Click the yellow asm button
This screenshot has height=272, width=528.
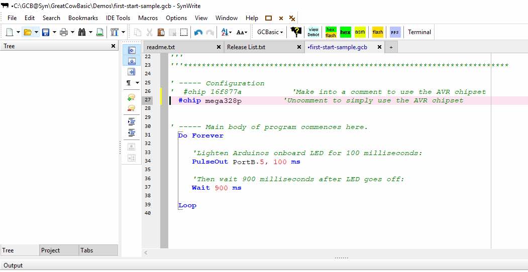click(360, 32)
